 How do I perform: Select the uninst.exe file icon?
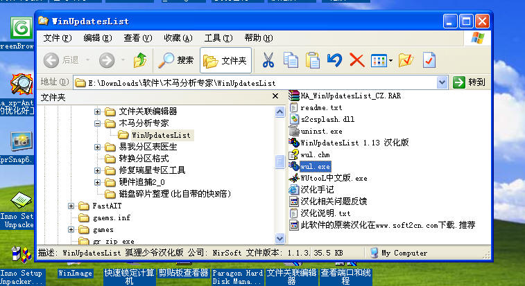[x=294, y=131]
